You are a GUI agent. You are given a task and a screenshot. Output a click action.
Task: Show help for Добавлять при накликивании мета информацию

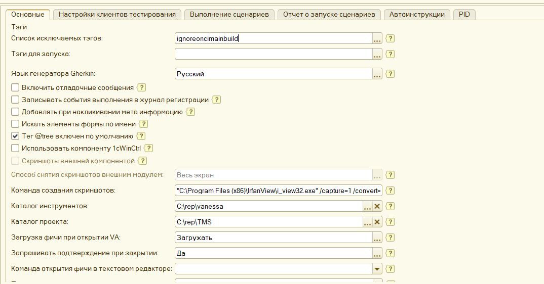(190, 112)
